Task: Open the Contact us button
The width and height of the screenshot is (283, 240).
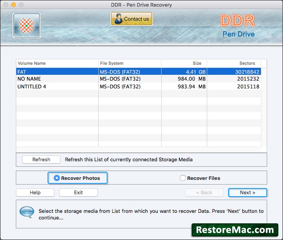Action: [x=131, y=19]
